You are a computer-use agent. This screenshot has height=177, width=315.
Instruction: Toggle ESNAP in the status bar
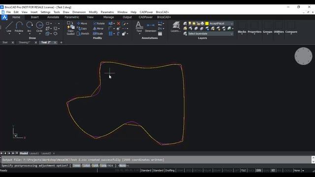217,171
